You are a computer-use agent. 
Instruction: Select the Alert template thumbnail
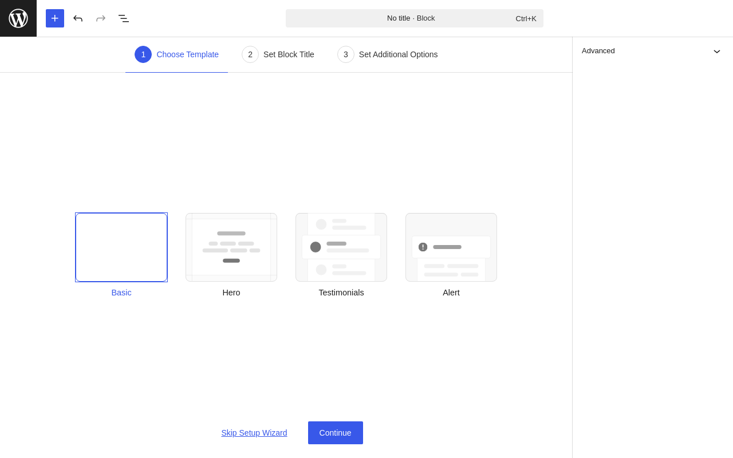[x=451, y=247]
